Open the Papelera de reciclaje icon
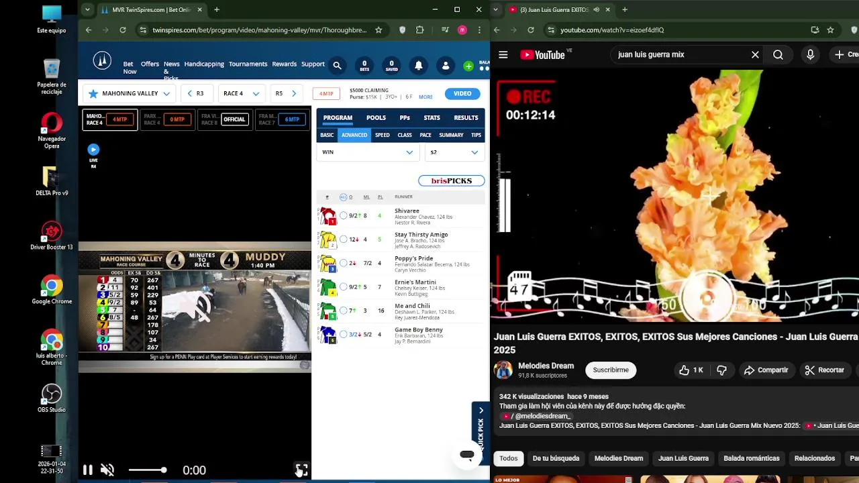The image size is (859, 483). tap(52, 76)
